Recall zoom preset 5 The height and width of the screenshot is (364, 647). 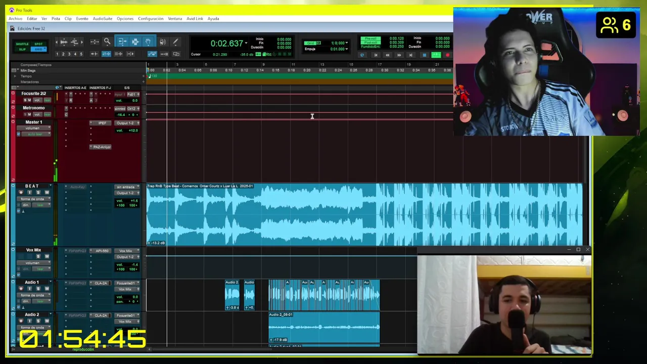(81, 54)
